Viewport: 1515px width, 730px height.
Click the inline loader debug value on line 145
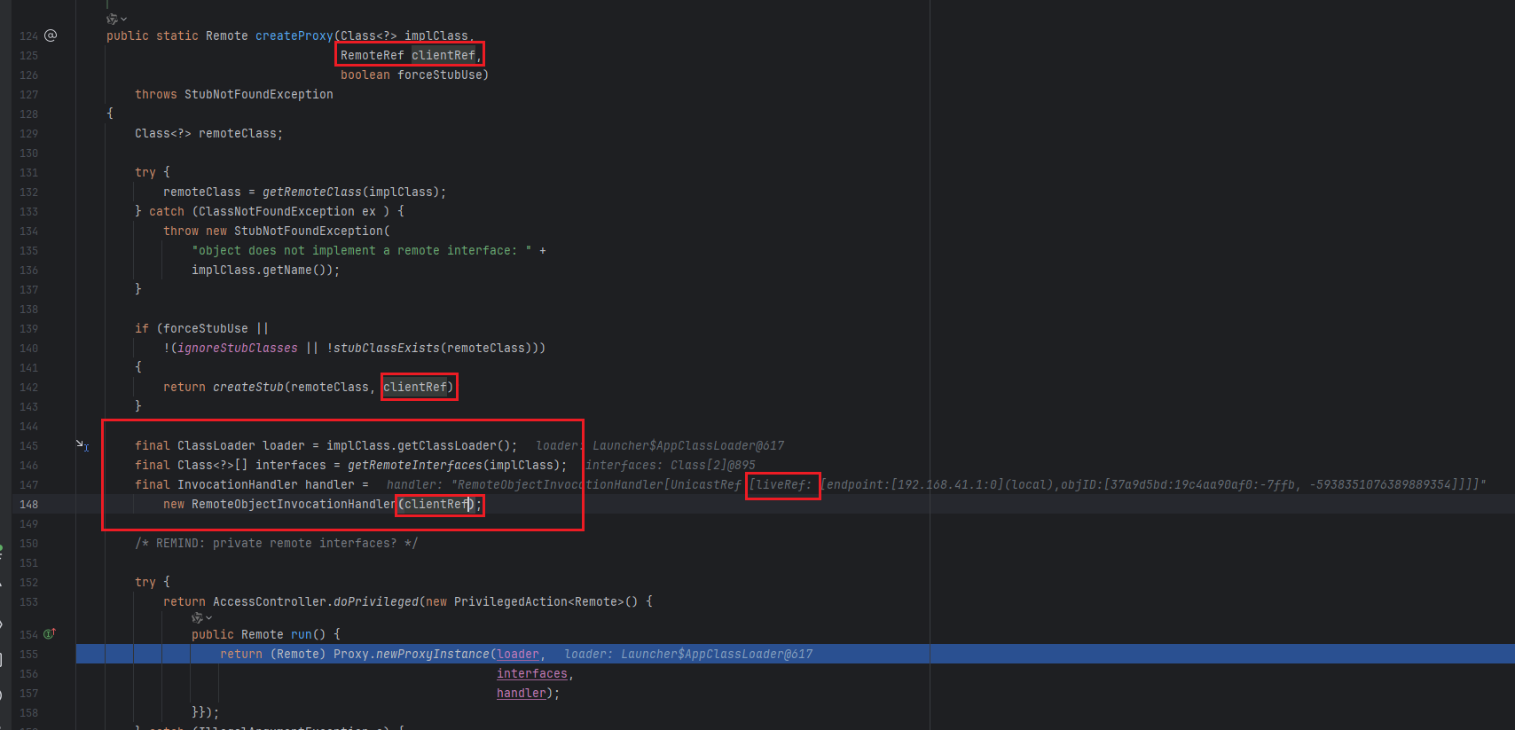click(660, 446)
